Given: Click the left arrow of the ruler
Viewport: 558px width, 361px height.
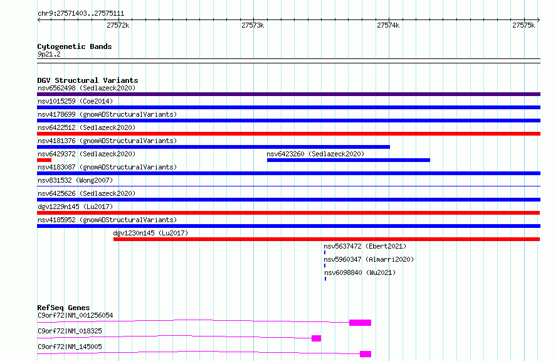Looking at the screenshot, I should (x=39, y=19).
